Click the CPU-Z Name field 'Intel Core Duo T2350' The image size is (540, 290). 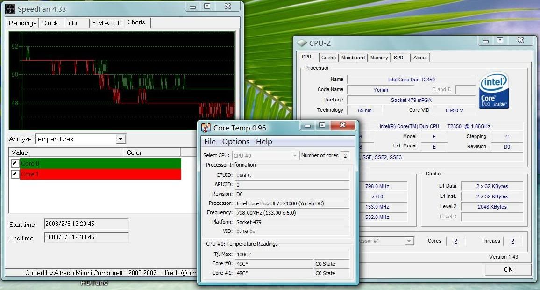(411, 80)
